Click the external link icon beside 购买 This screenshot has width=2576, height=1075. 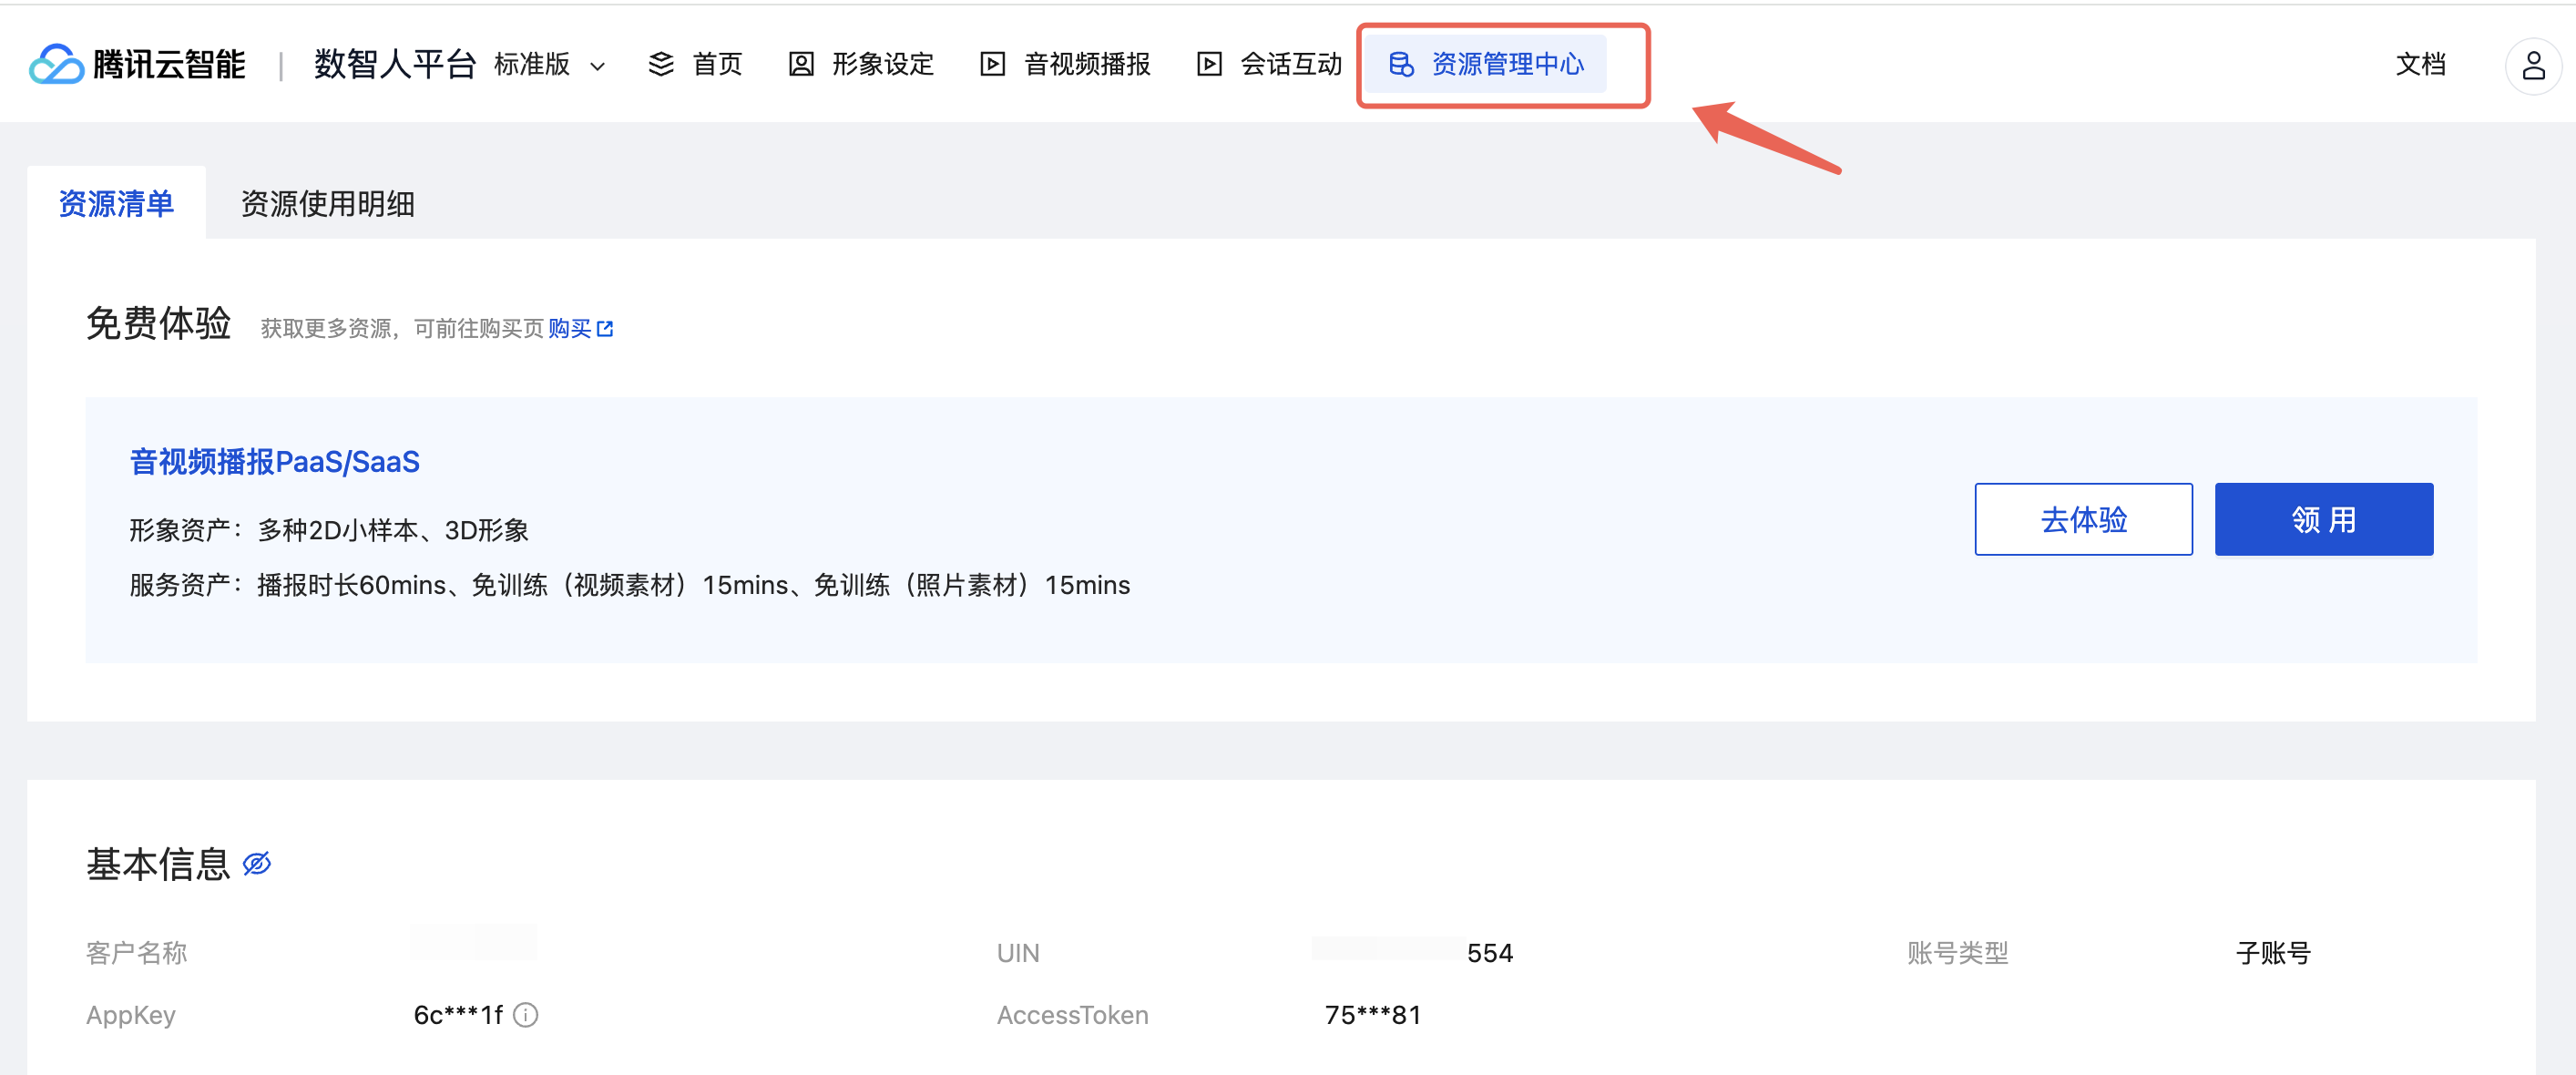605,329
